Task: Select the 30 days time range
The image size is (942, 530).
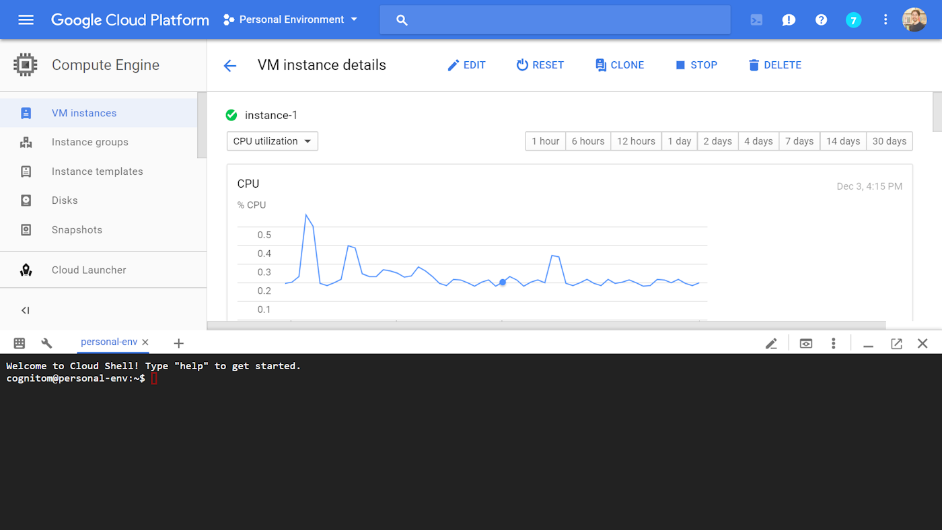Action: (x=890, y=141)
